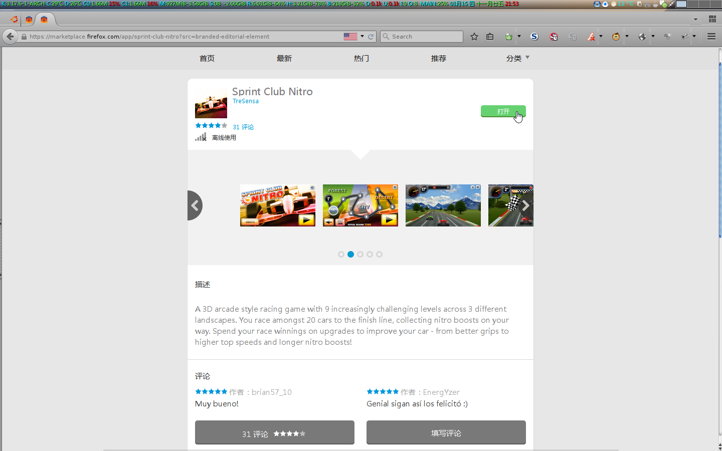Click the app star rating below the icon
The image size is (722, 451).
pos(211,126)
